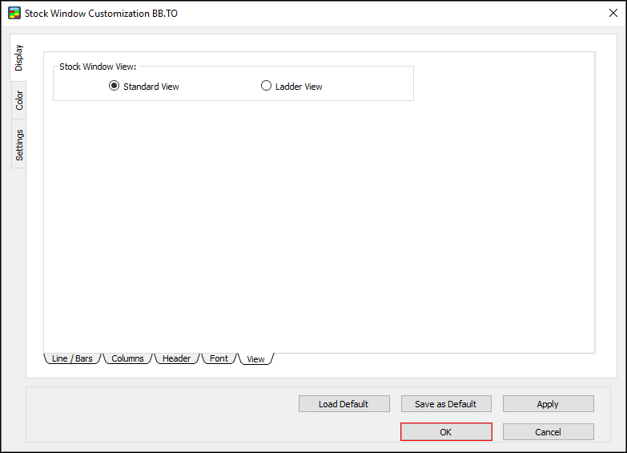Click Save as Default

tap(445, 404)
